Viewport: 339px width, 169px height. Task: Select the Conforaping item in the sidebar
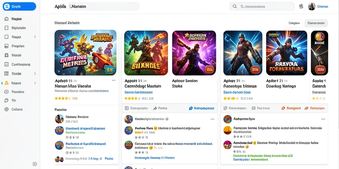(x=20, y=64)
